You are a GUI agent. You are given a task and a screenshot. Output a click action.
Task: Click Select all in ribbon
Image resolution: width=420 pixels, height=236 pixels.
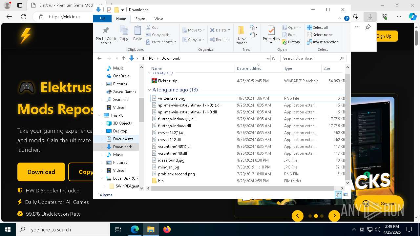(x=317, y=28)
